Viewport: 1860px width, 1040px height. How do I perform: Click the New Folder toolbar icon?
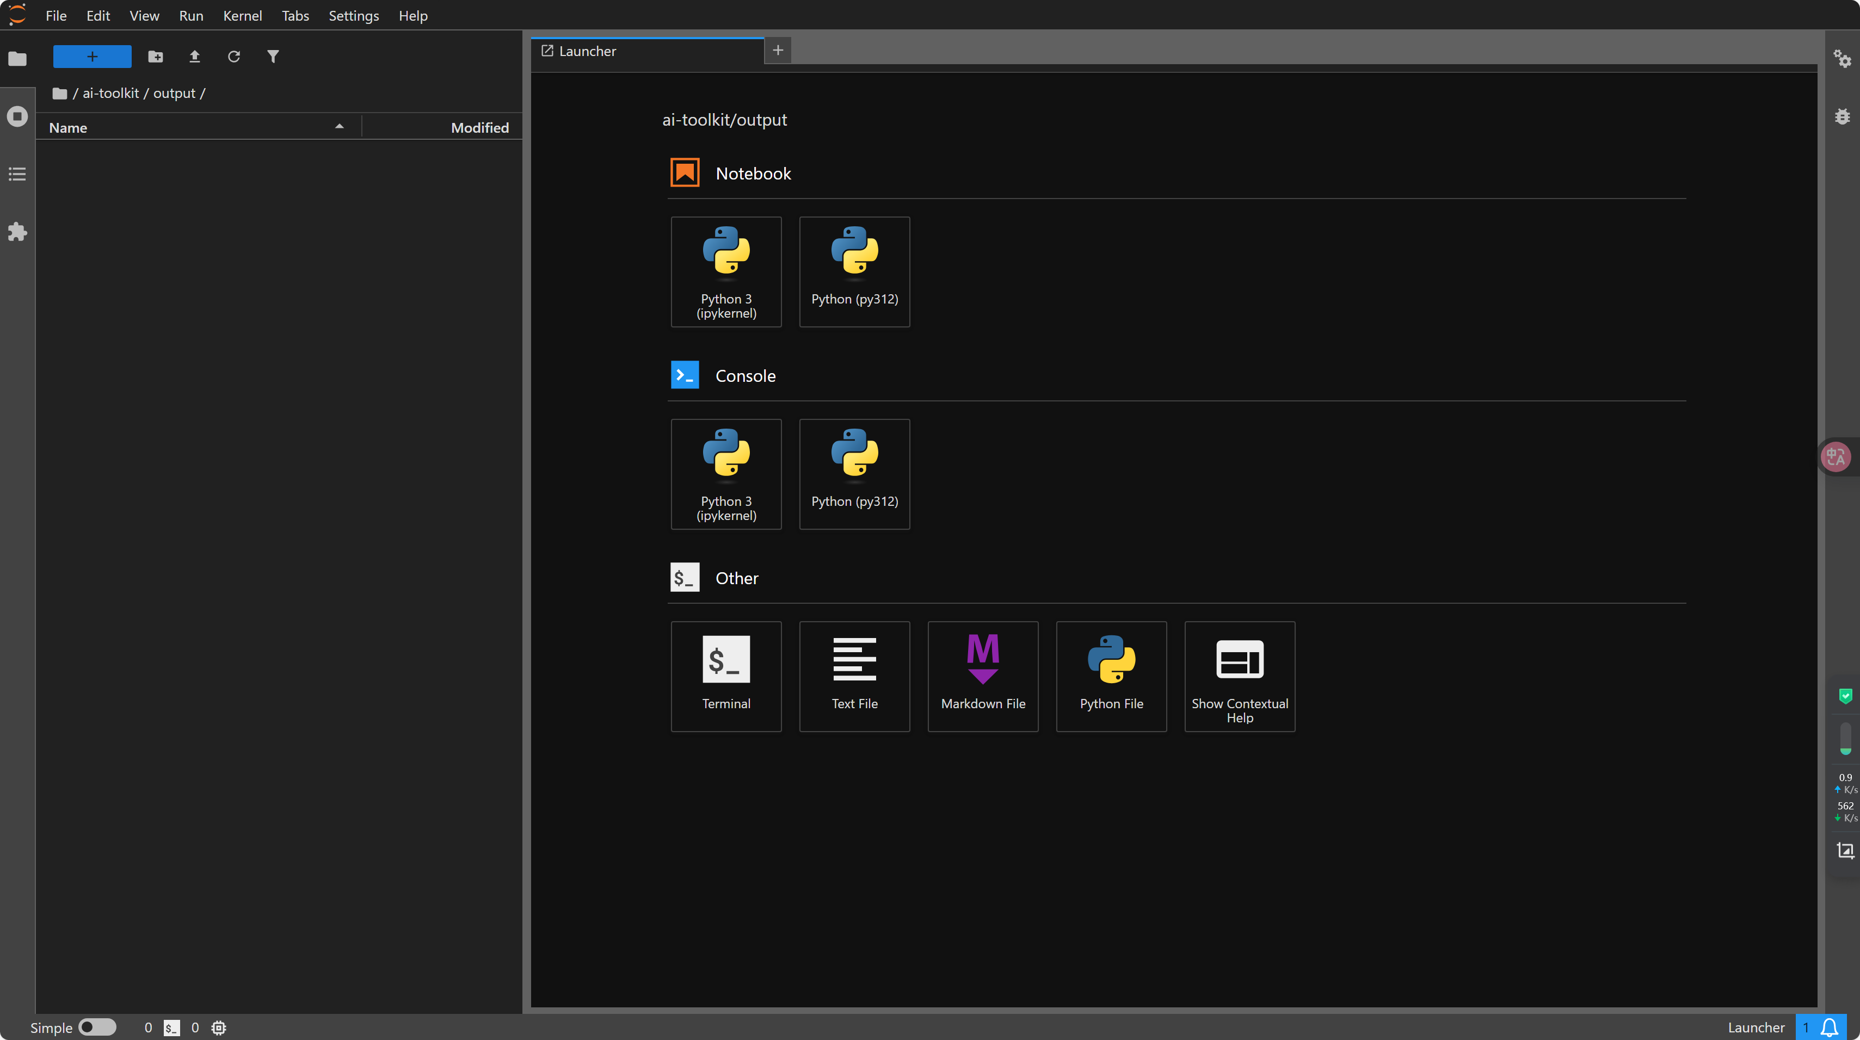click(x=155, y=56)
